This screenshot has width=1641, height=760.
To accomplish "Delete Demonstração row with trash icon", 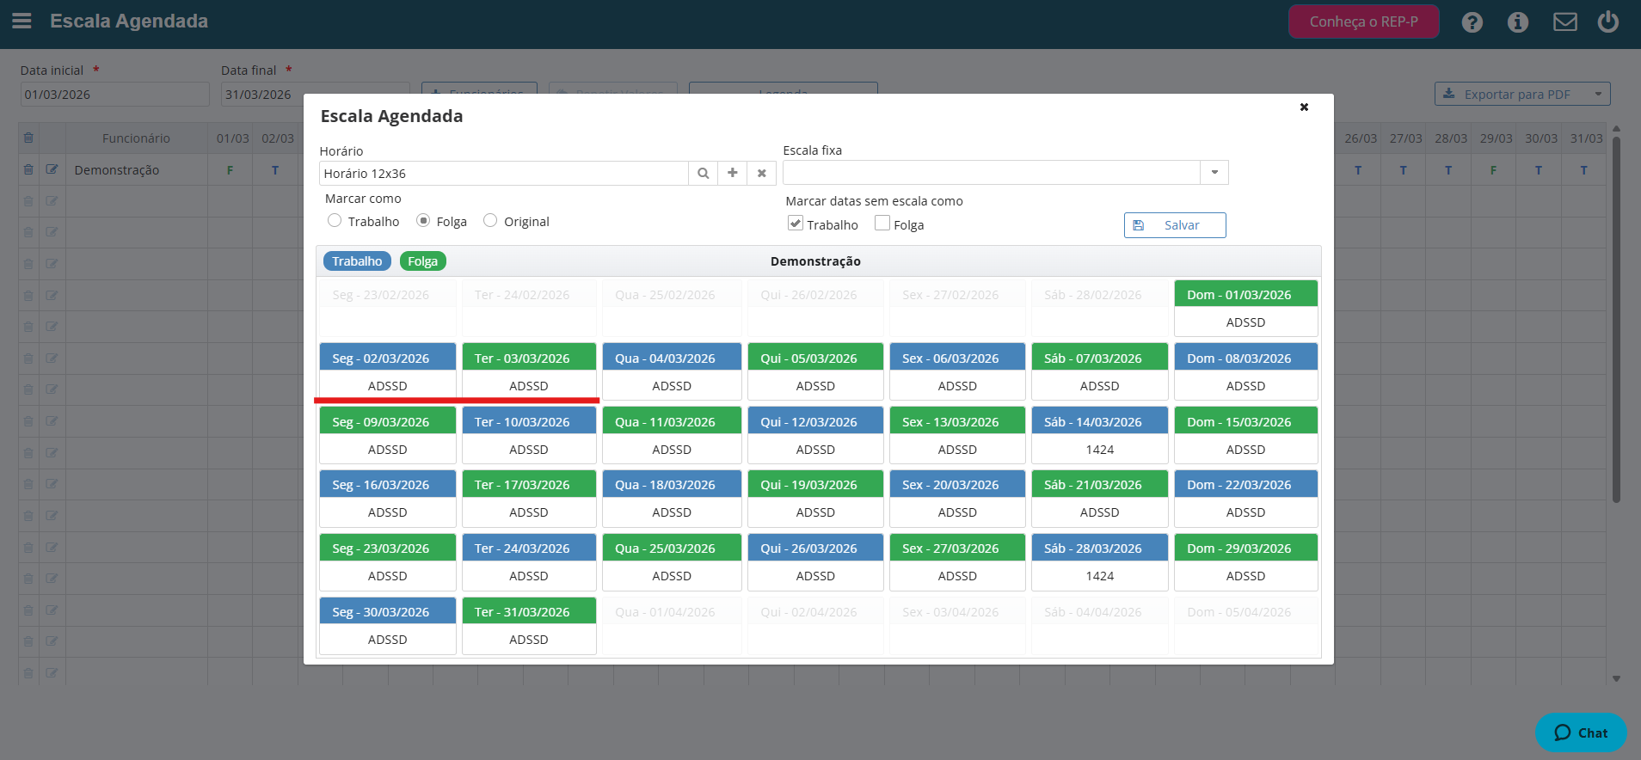I will point(28,169).
